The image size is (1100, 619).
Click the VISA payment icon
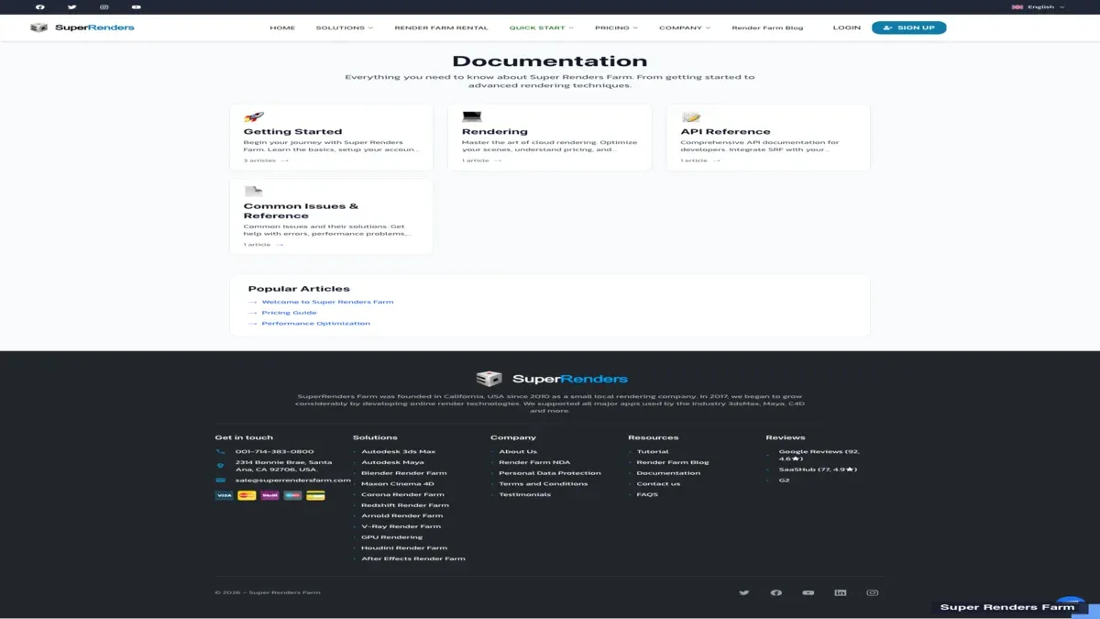tap(225, 495)
